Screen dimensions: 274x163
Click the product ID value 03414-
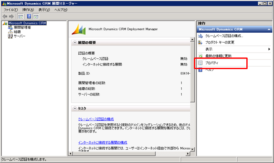[185, 74]
